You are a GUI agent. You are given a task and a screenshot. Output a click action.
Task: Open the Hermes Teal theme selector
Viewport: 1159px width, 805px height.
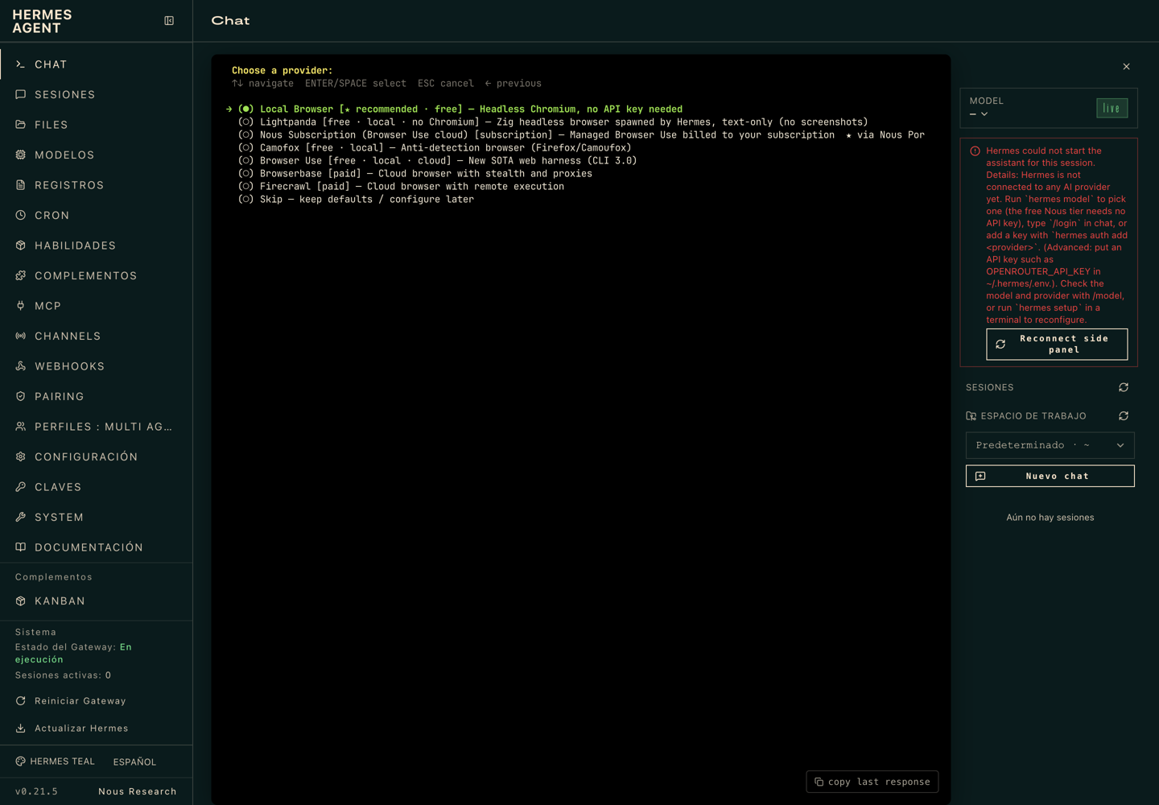(x=55, y=762)
